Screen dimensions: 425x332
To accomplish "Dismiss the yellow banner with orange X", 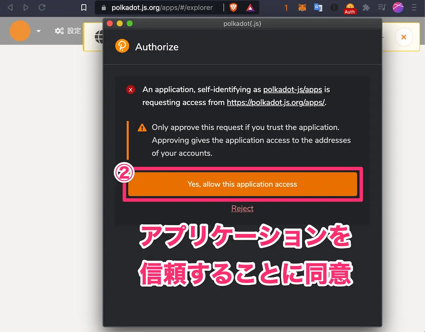I will tap(404, 37).
